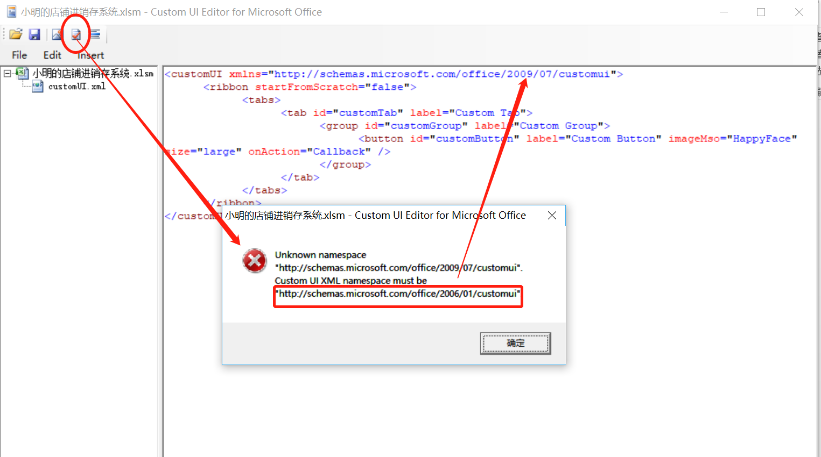The width and height of the screenshot is (821, 457).
Task: Click the Insert Icons toolbar button
Action: click(57, 34)
